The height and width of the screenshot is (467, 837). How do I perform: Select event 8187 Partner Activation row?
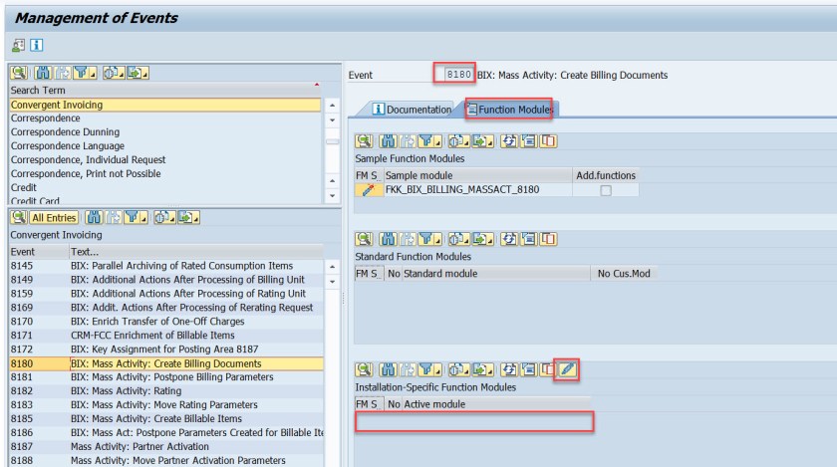pos(166,446)
